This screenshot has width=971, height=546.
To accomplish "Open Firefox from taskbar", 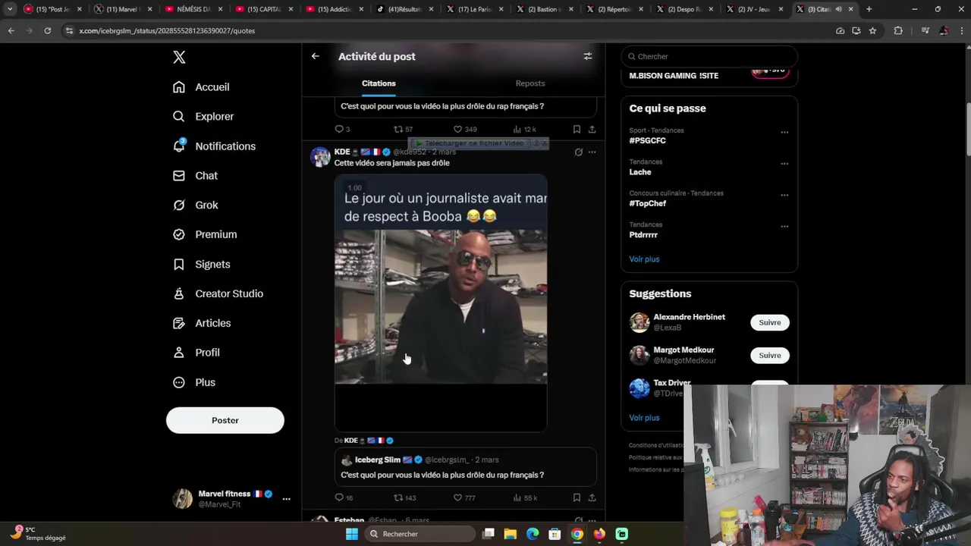I will click(x=599, y=534).
